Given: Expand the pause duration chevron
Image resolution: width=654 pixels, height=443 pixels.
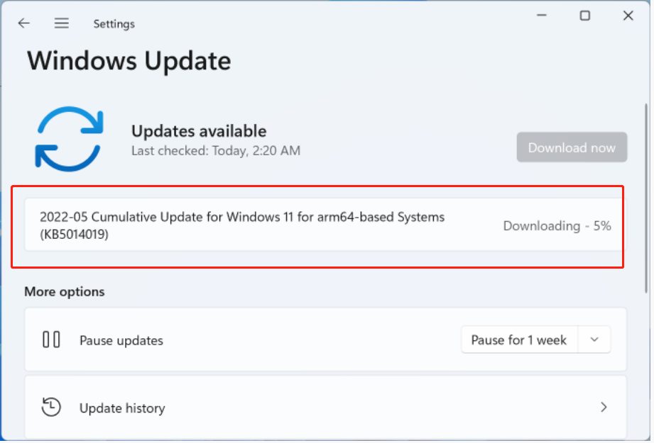Looking at the screenshot, I should [594, 340].
